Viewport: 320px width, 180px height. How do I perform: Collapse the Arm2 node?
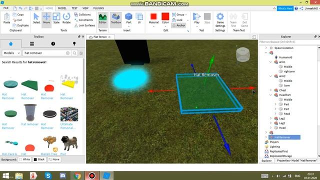point(270,76)
